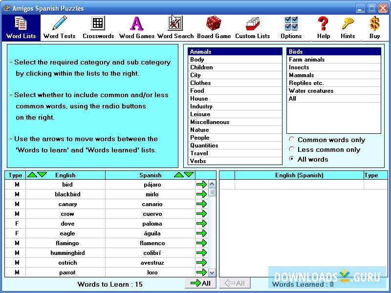Select Reptiles etc. sub category
Image resolution: width=391 pixels, height=293 pixels.
[x=334, y=83]
